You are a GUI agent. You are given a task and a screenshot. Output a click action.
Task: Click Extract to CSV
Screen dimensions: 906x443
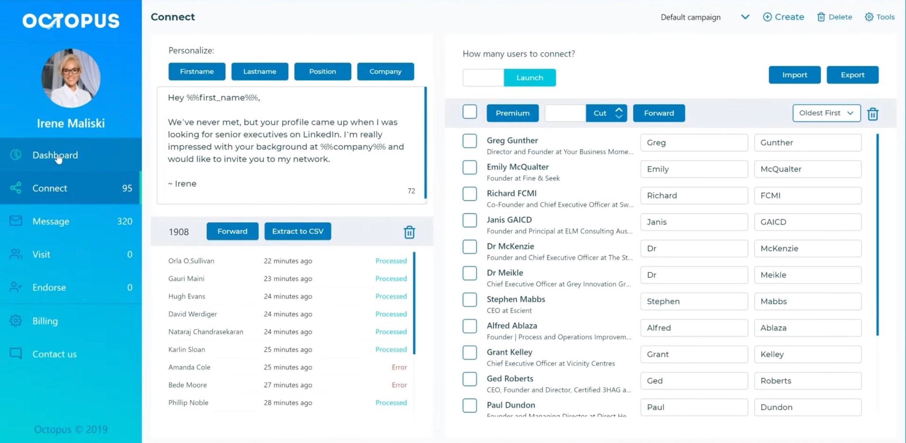(x=298, y=231)
